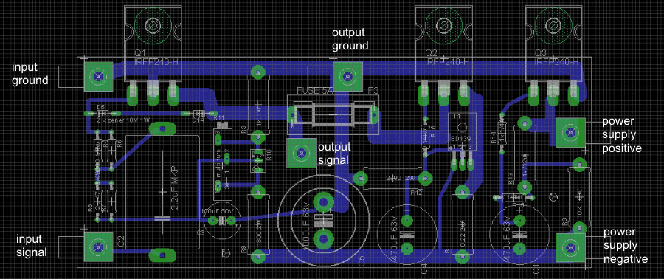The width and height of the screenshot is (664, 279).
Task: Click the Q1 transistor designator text
Action: [140, 53]
